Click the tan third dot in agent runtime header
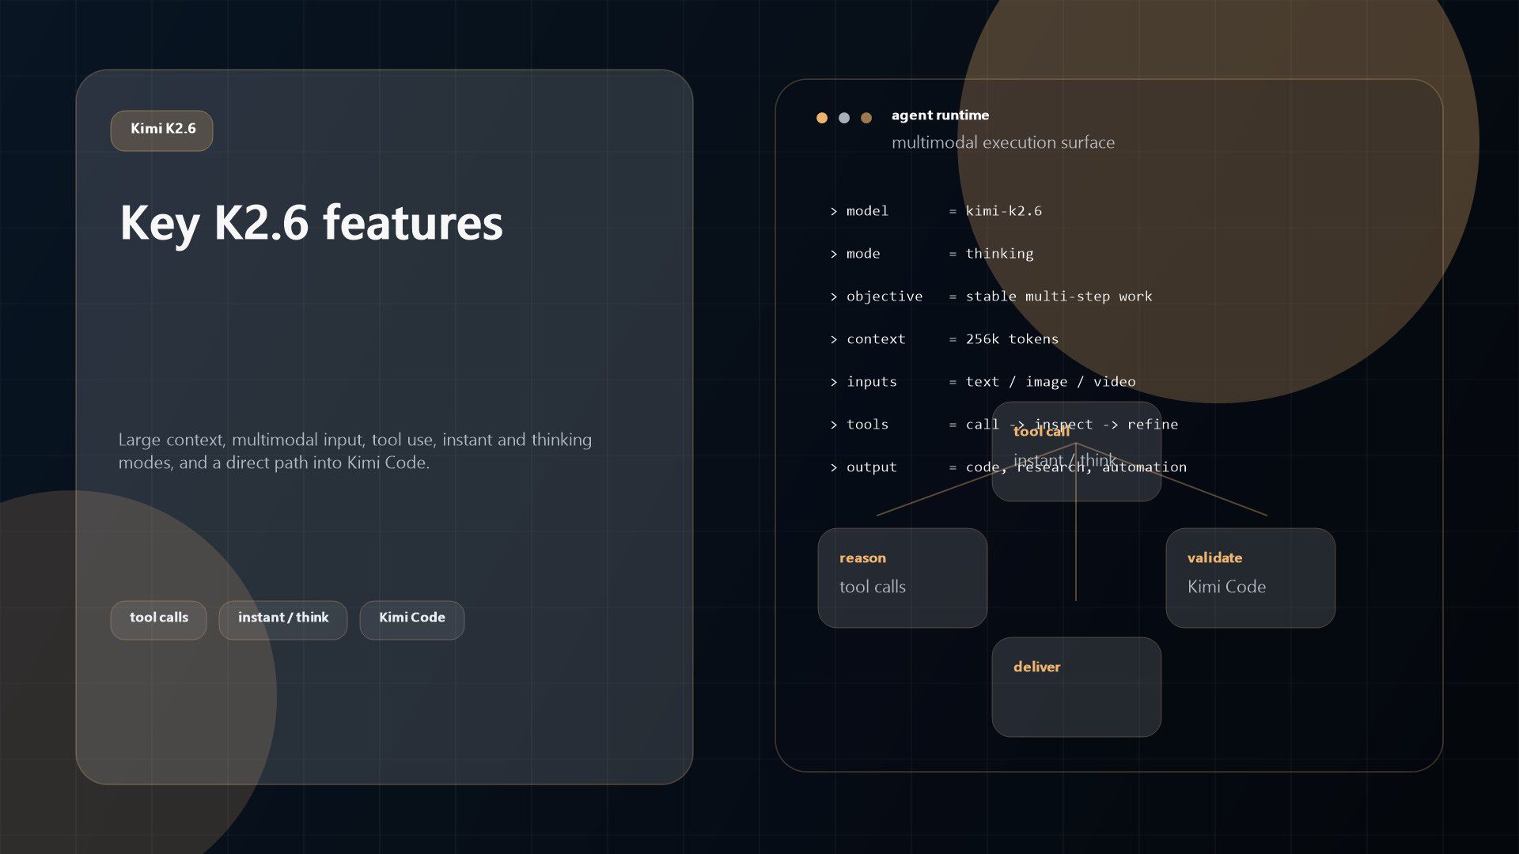1519x854 pixels. pos(866,117)
